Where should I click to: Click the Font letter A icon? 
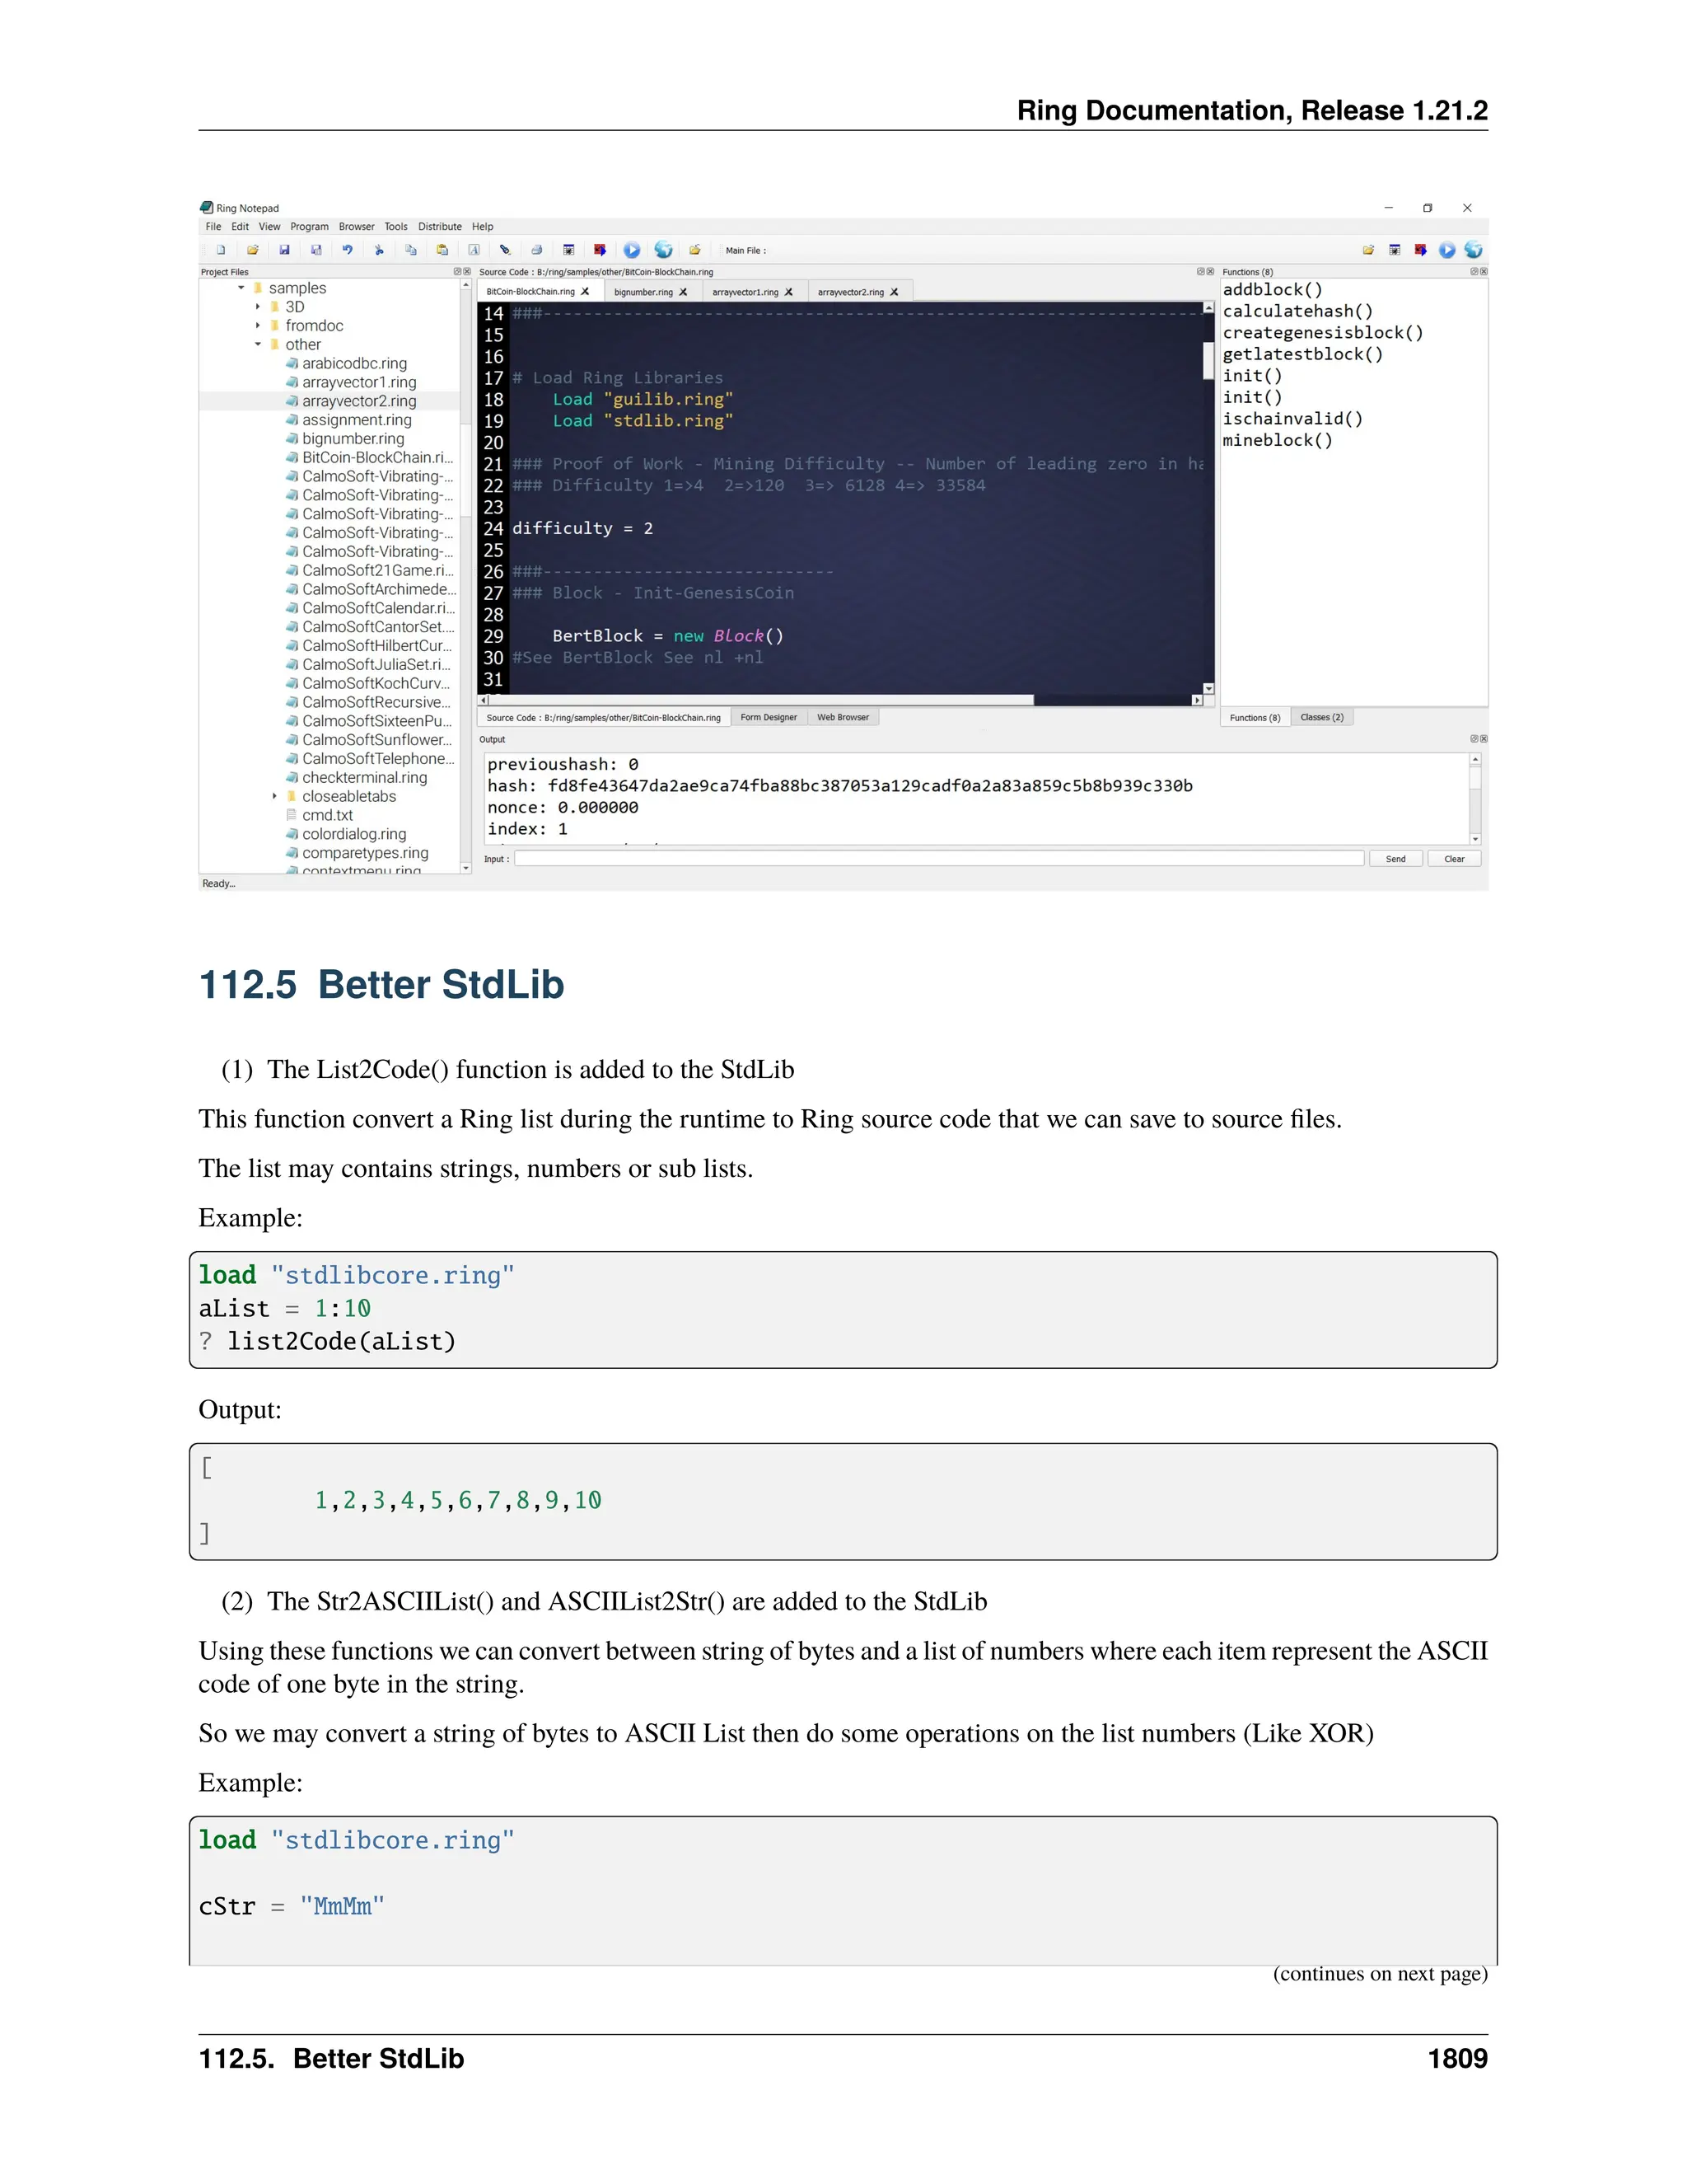[474, 250]
